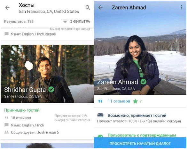Viewport: 187px width, 149px height.
Task: Tap the back arrow on Хосты screen
Action: [x=7, y=8]
